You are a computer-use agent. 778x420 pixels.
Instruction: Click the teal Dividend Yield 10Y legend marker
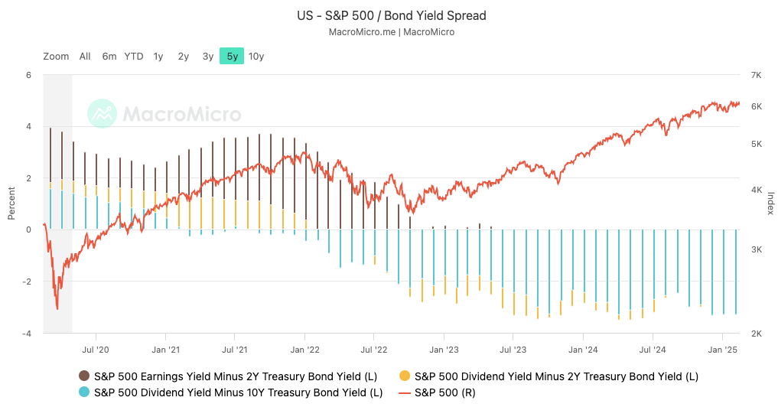coord(84,393)
